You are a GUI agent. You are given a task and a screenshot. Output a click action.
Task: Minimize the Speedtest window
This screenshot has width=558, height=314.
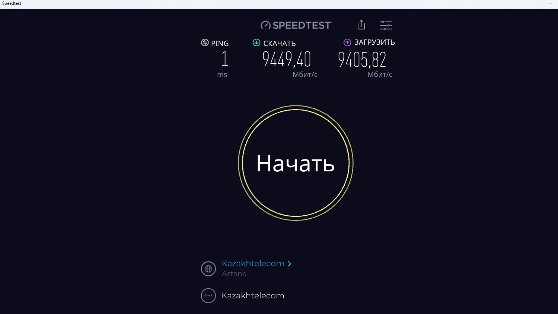pos(551,3)
